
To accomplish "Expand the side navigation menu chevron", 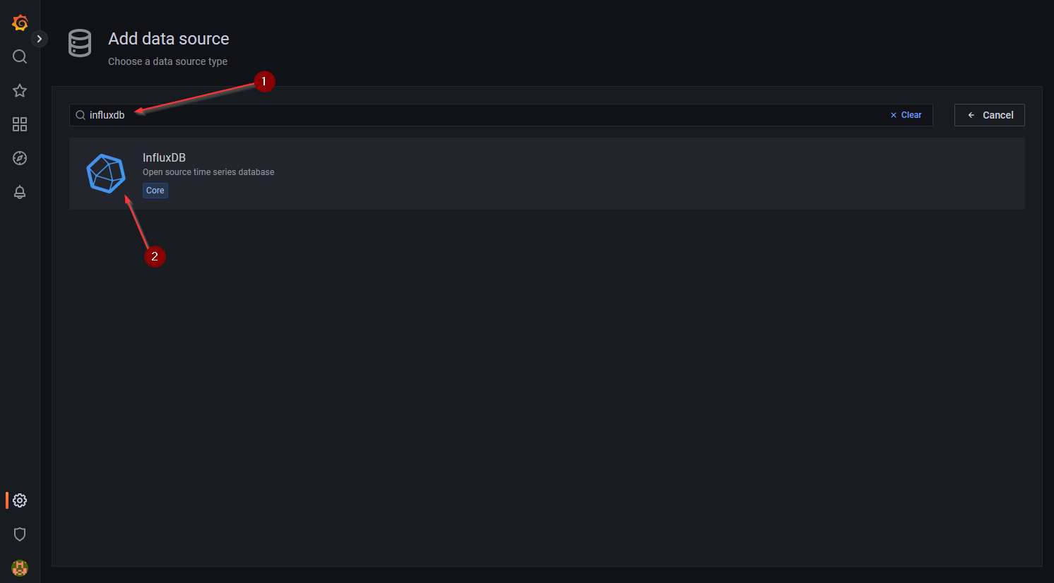I will point(40,39).
